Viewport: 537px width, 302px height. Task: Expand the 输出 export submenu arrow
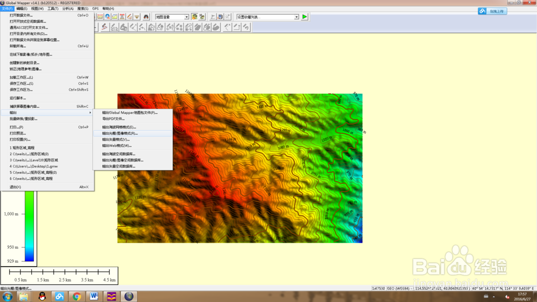[90, 113]
